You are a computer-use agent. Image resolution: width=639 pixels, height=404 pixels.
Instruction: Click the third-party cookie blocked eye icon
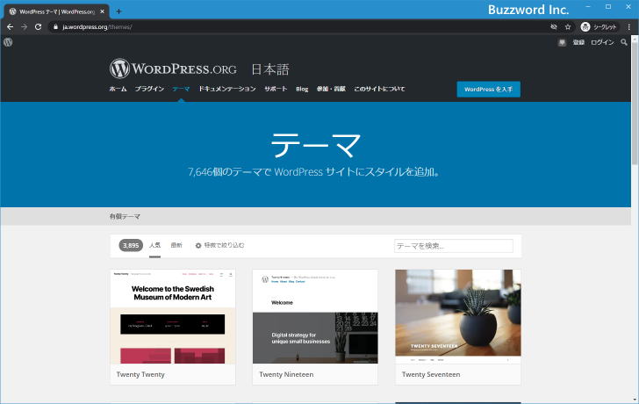point(553,27)
